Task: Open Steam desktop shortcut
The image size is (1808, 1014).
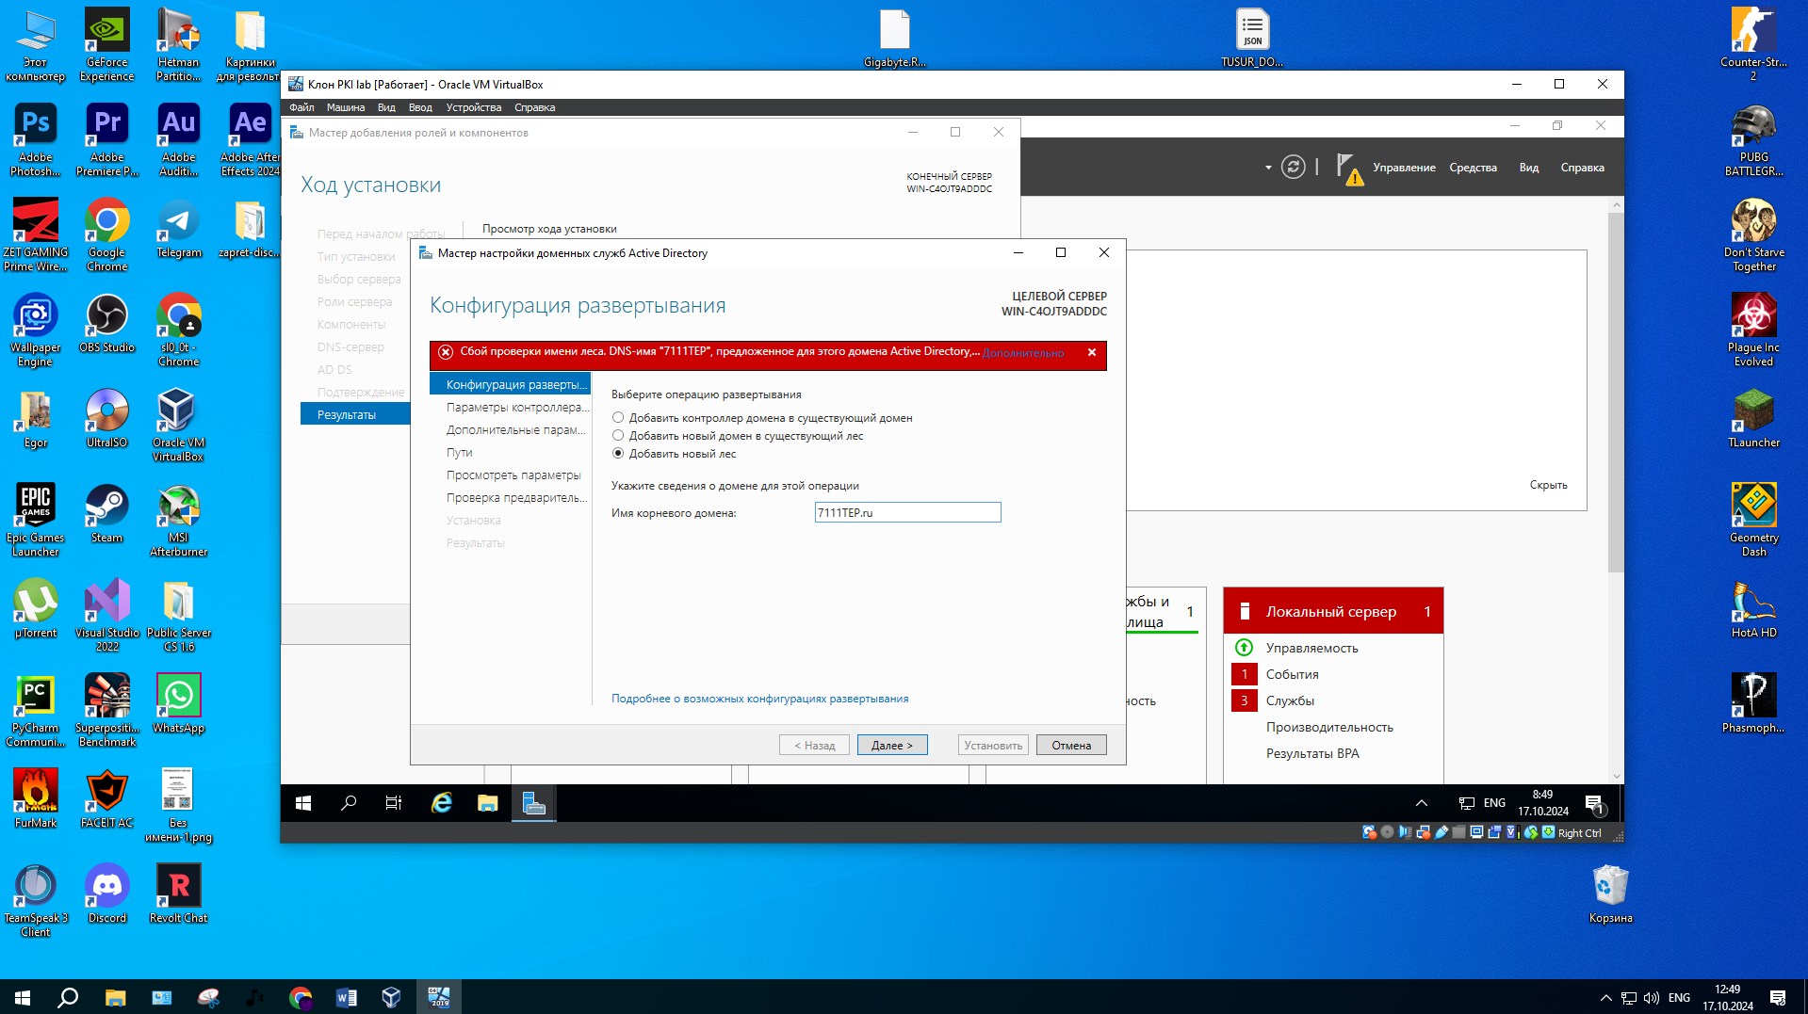Action: [x=106, y=513]
